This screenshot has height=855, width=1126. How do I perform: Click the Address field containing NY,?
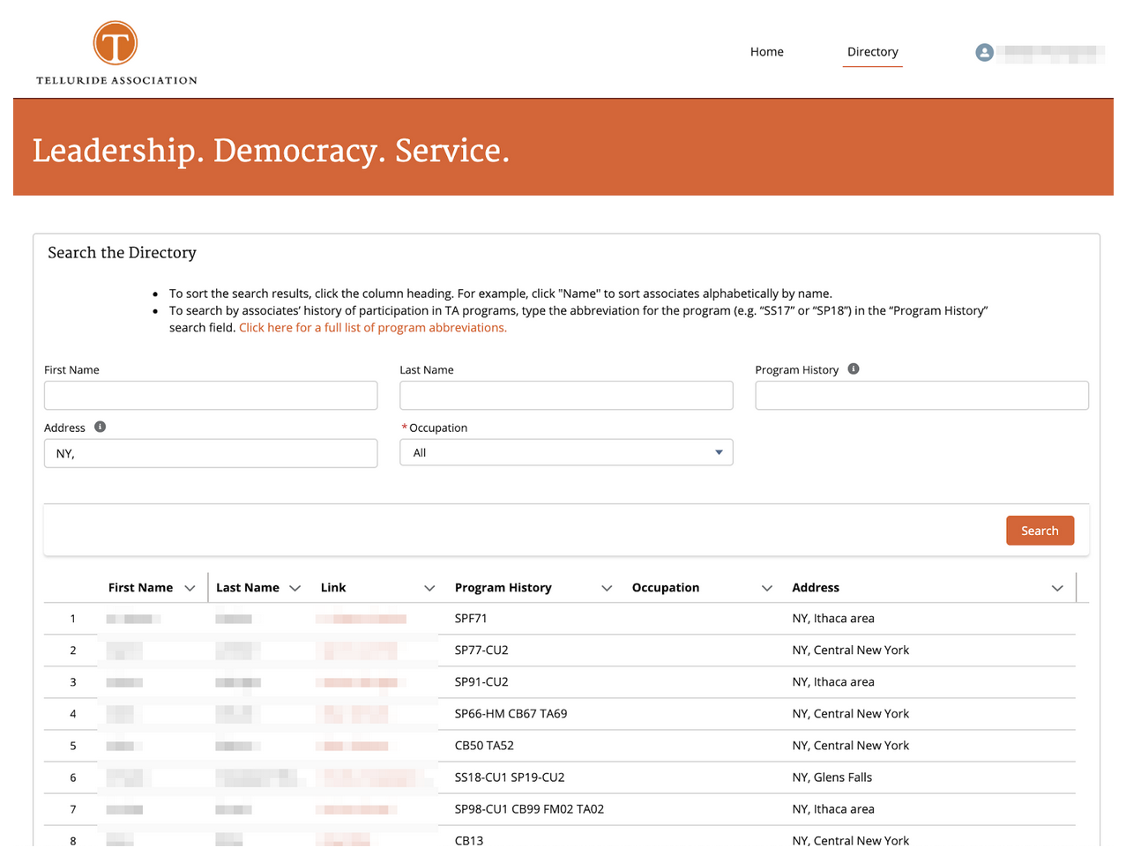pos(211,454)
